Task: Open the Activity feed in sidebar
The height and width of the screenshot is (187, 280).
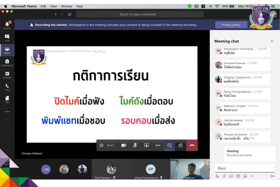Action: tap(7, 25)
